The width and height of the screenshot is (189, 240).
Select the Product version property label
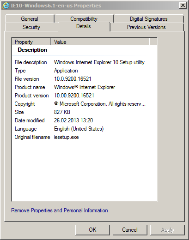32,96
